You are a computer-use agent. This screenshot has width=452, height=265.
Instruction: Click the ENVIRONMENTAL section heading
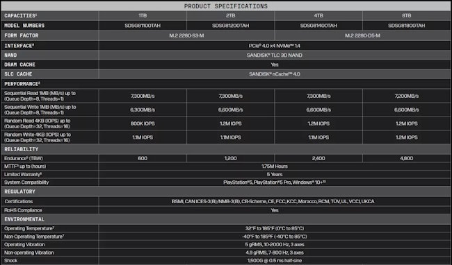click(x=24, y=219)
